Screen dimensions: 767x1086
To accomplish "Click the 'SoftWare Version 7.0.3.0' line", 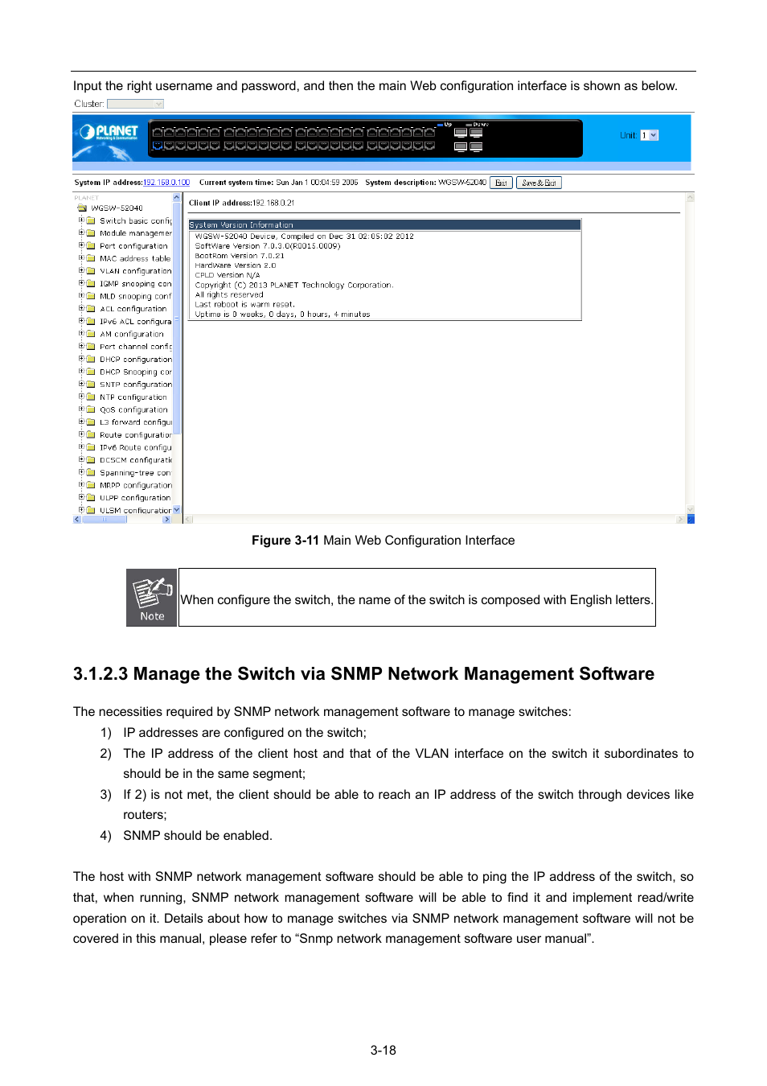I will [x=268, y=246].
